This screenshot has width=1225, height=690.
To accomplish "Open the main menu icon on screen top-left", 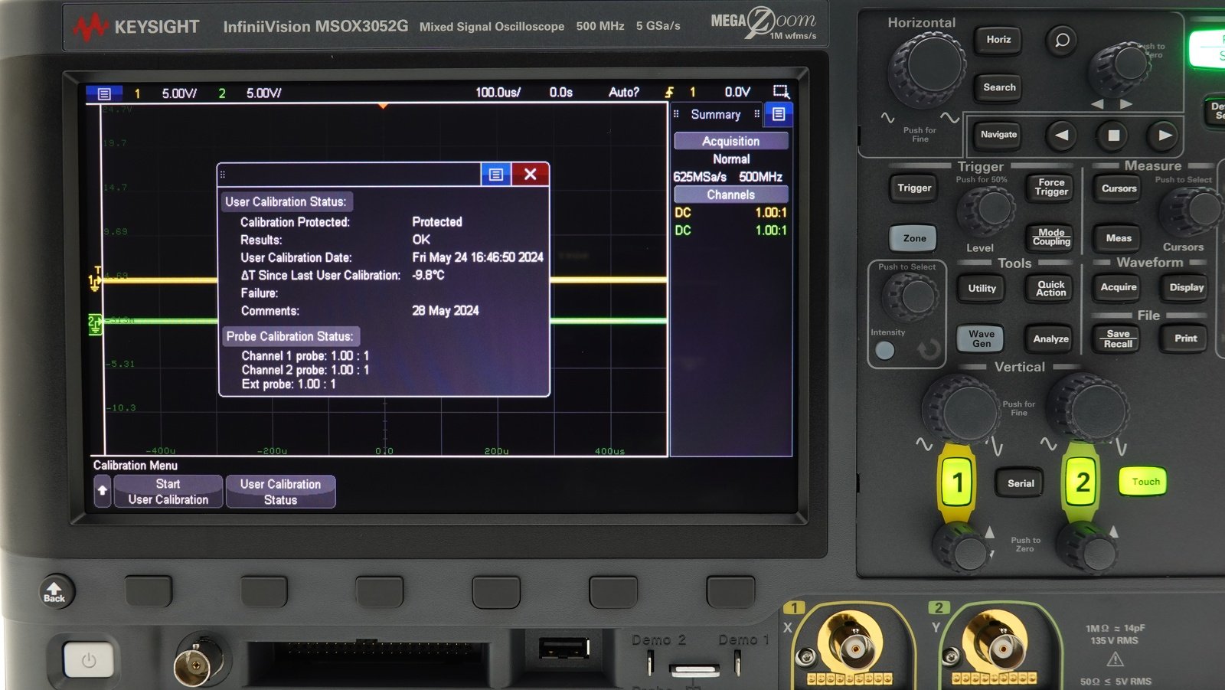I will tap(104, 93).
